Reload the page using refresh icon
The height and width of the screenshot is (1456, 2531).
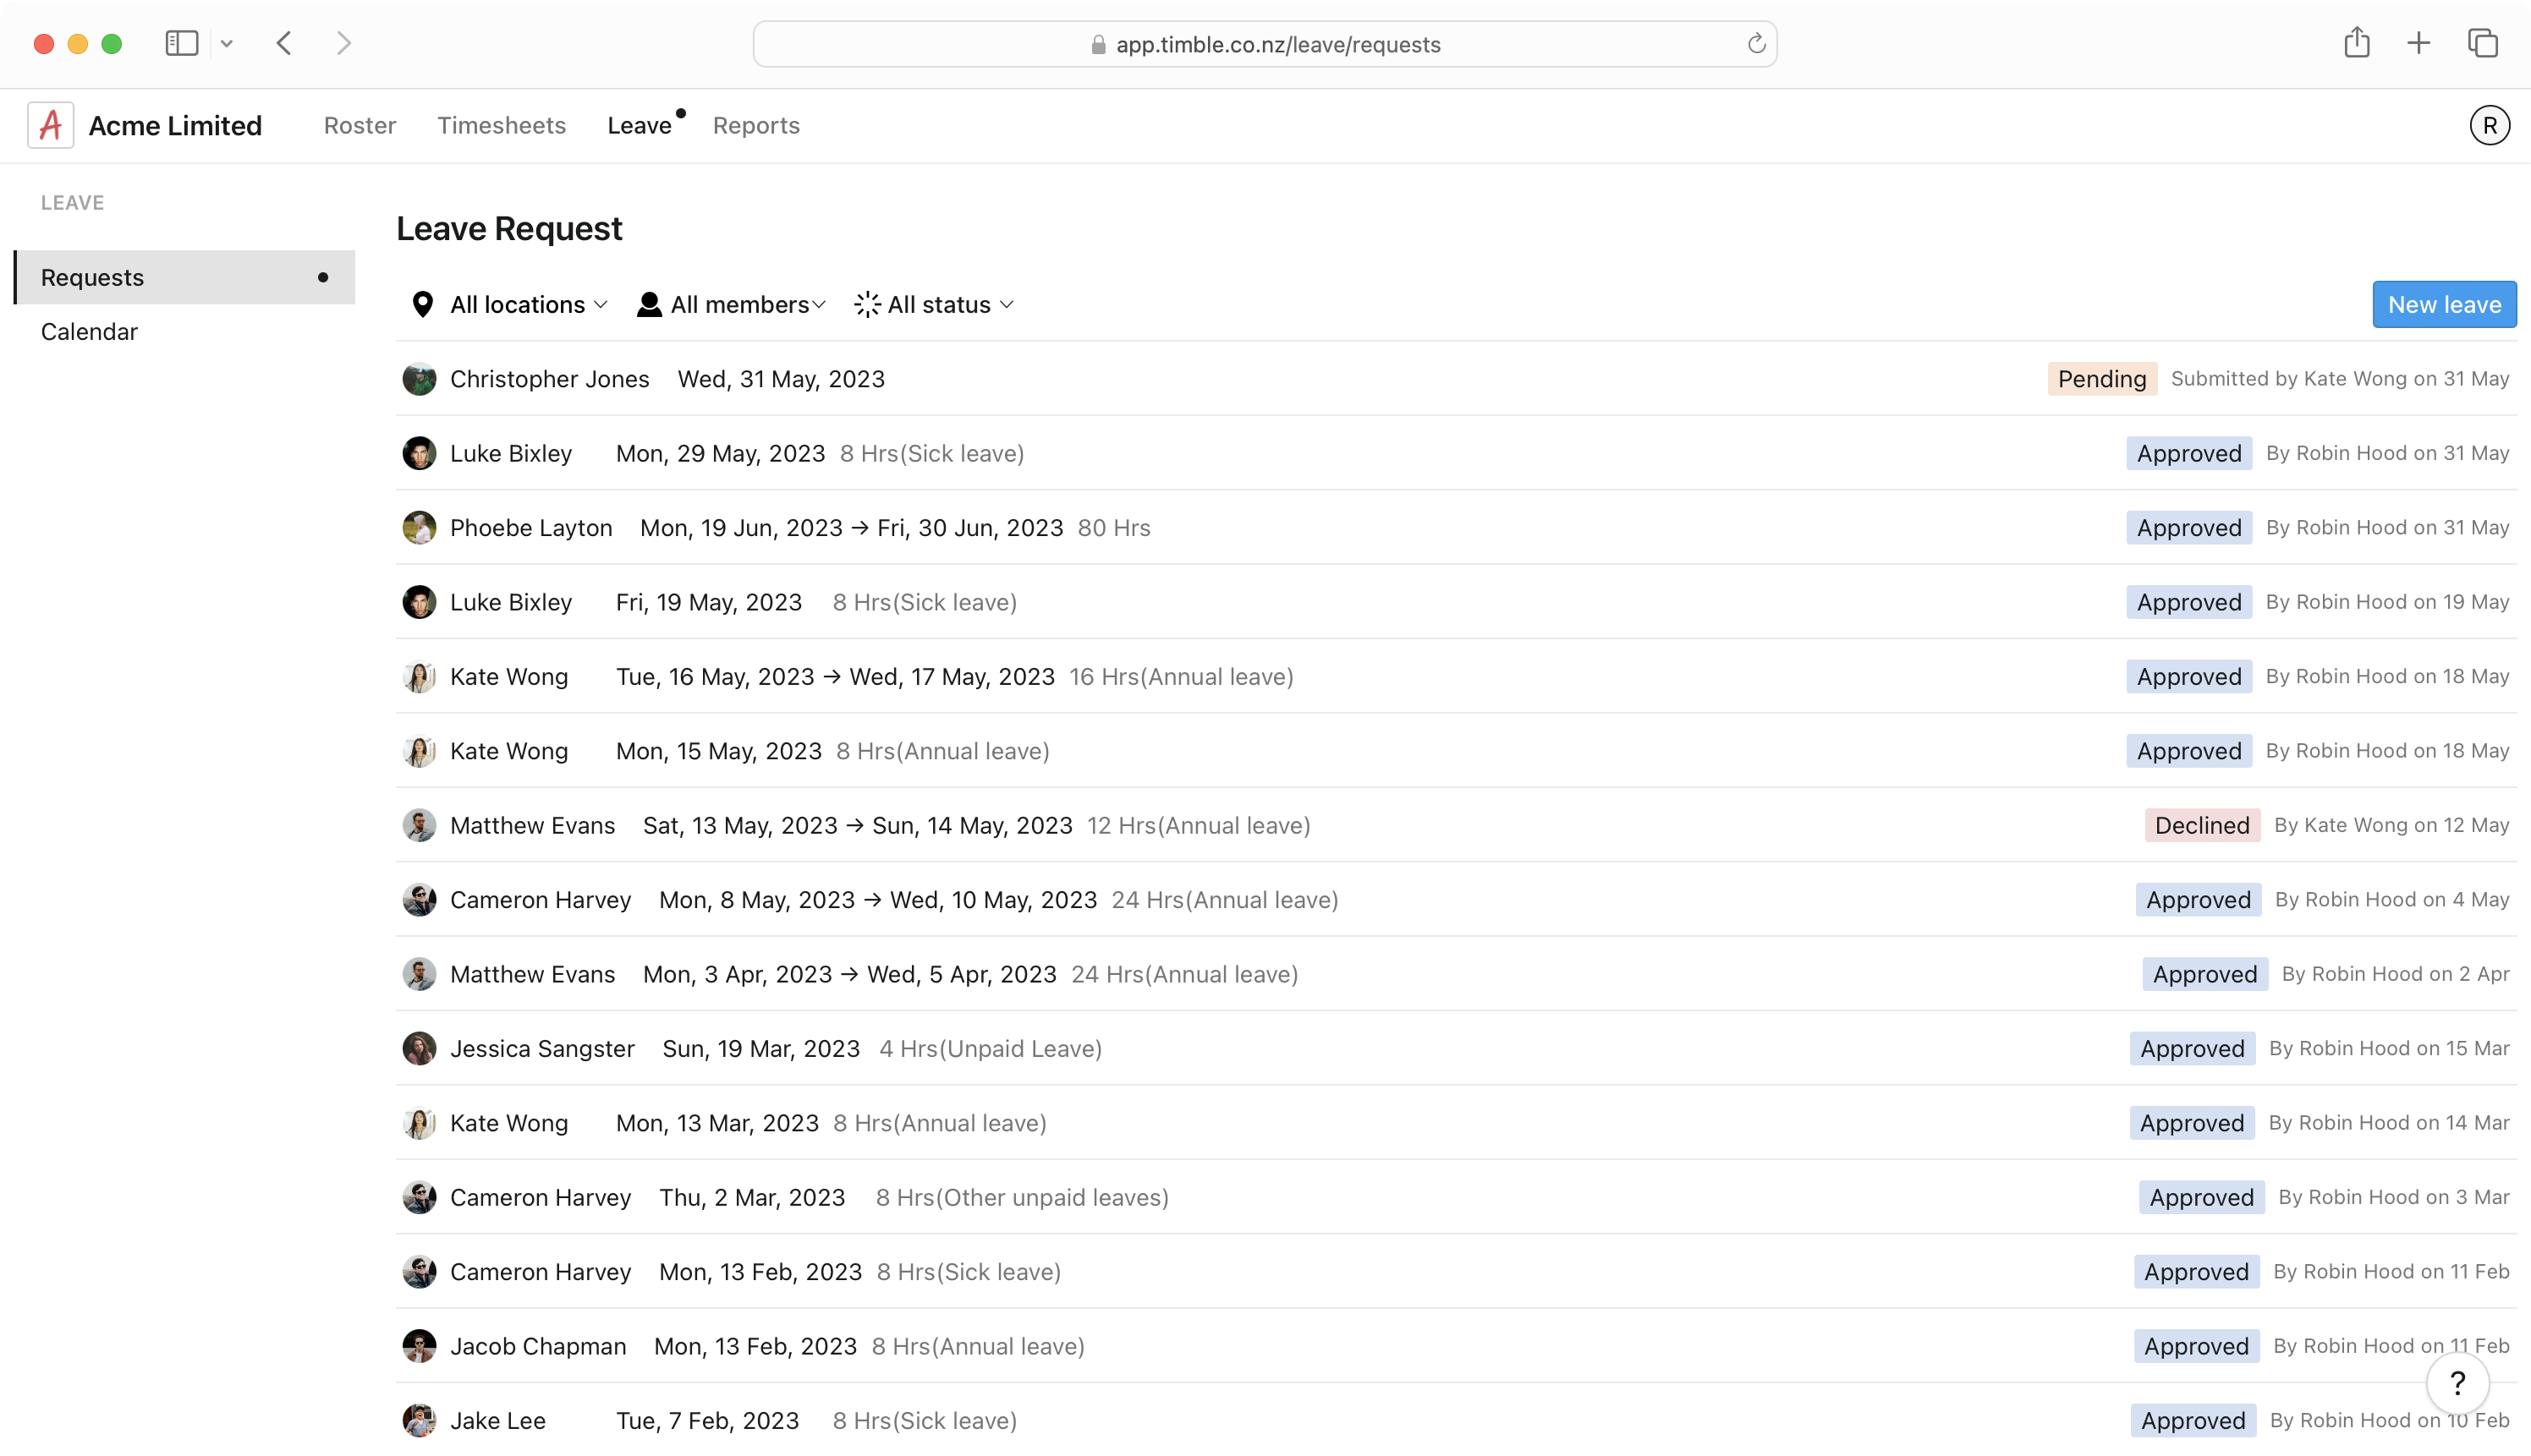(1755, 44)
